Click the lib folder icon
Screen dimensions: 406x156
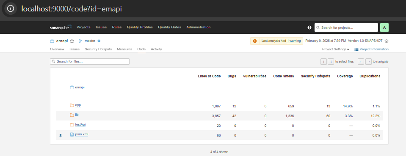pos(72,115)
